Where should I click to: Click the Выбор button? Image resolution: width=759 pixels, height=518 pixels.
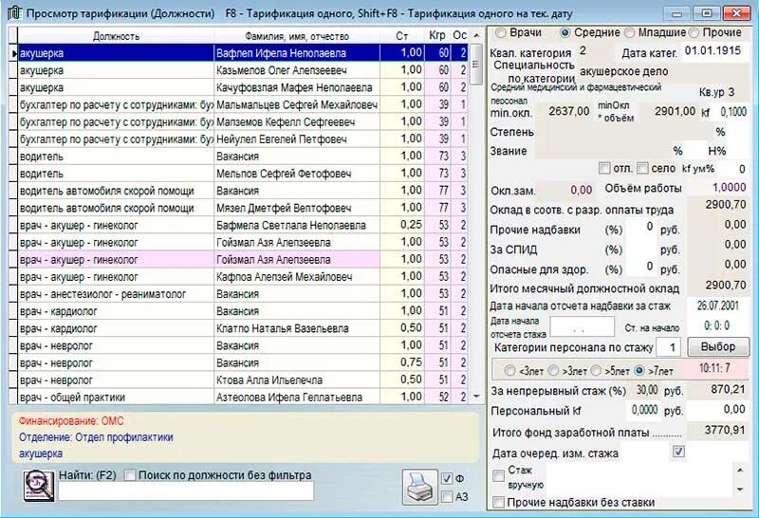tap(718, 347)
